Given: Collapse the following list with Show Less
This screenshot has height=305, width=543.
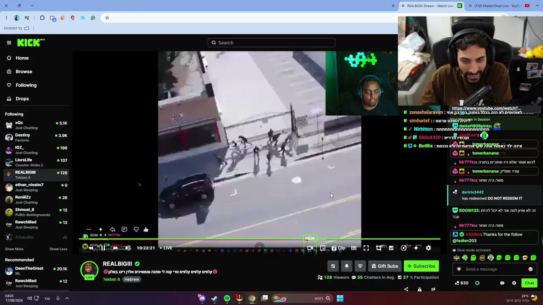Looking at the screenshot, I should [59, 249].
